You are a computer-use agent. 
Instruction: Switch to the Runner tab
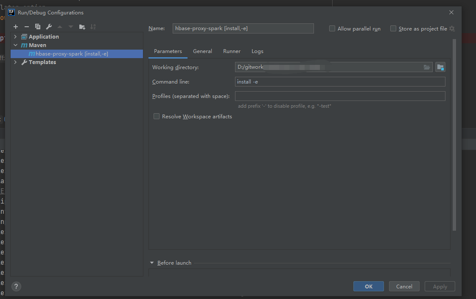[232, 51]
